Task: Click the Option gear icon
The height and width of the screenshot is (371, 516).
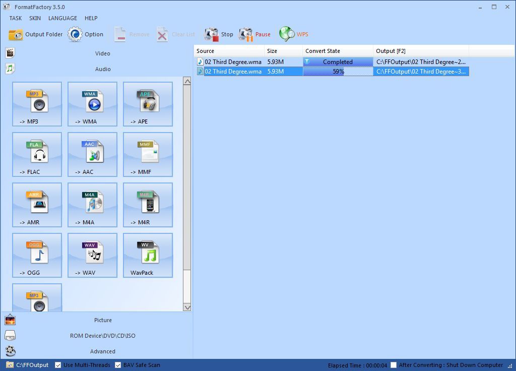Action: coord(75,34)
